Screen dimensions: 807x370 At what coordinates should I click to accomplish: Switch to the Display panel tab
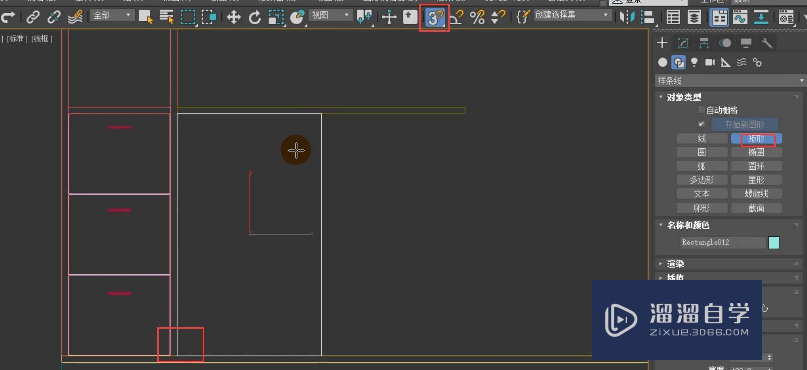(x=746, y=43)
